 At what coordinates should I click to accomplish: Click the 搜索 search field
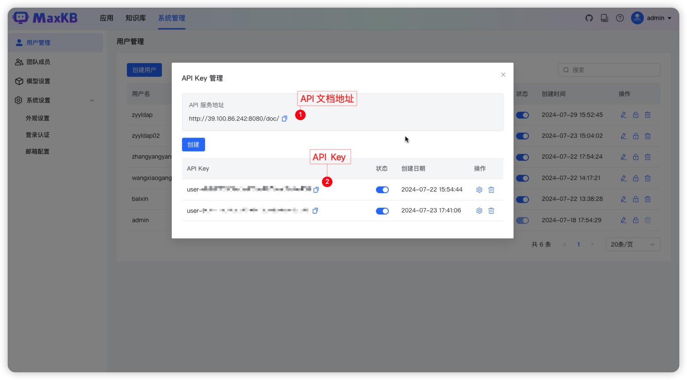(x=609, y=70)
